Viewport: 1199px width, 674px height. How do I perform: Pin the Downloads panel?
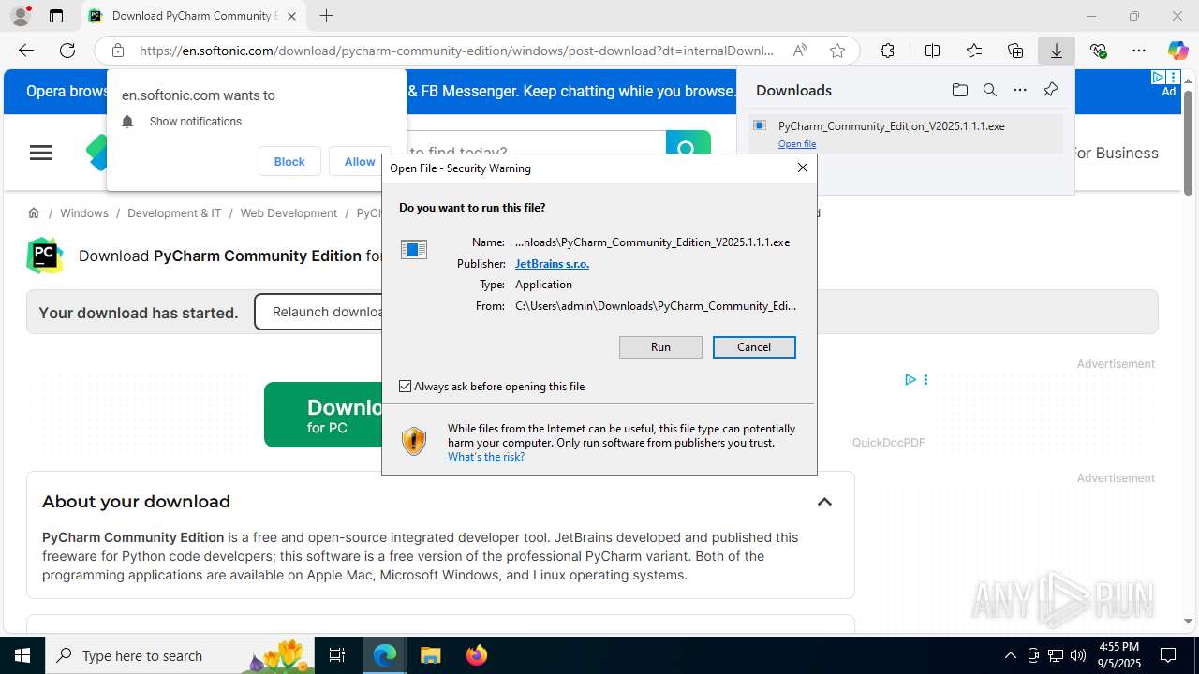1050,90
